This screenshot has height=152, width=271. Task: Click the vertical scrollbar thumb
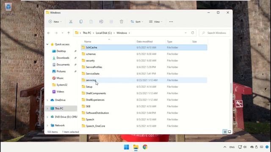tap(231, 88)
